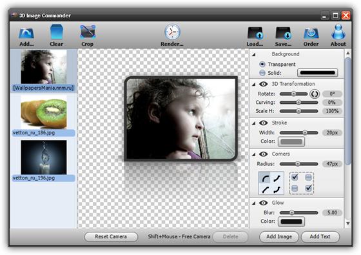This screenshot has width=361, height=255.
Task: Select the round corner style icon
Action: 265,178
